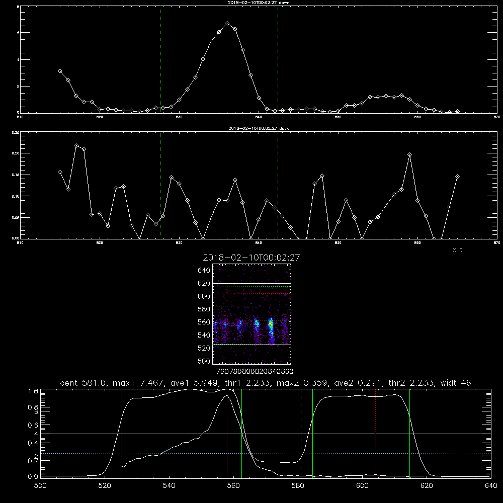Screen dimensions: 503x503
Task: Click left green dashed line in dusk plot
Action: (x=160, y=185)
